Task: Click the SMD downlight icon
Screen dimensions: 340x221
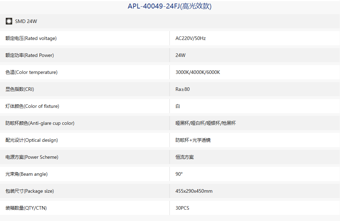Action: [9, 21]
